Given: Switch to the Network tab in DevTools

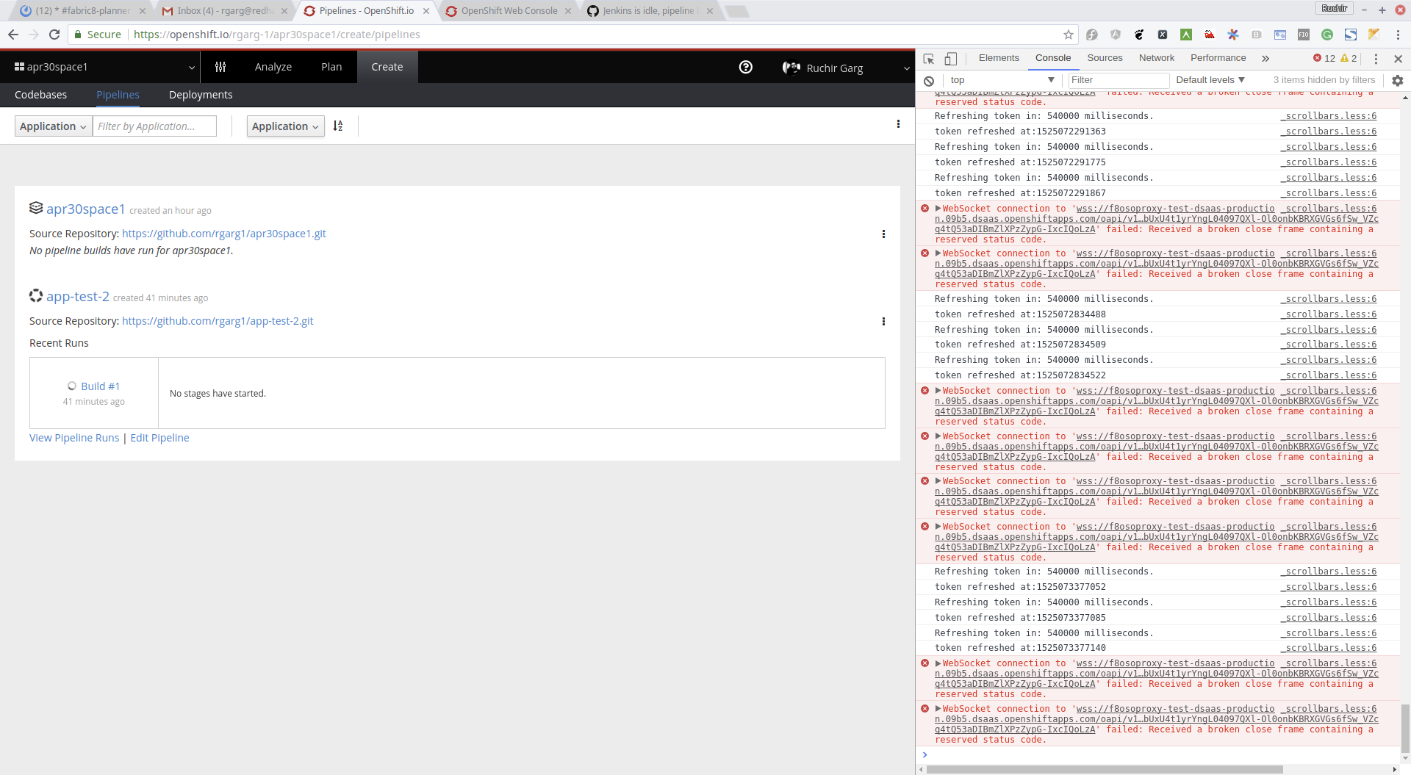Looking at the screenshot, I should click(x=1156, y=58).
